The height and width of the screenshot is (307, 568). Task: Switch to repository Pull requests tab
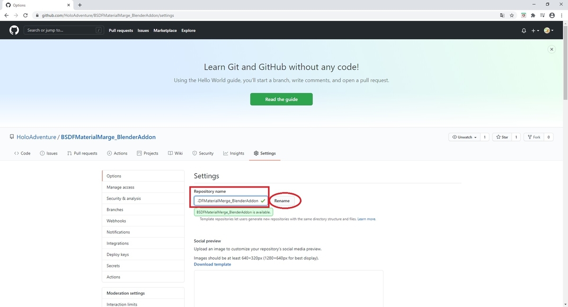[82, 153]
